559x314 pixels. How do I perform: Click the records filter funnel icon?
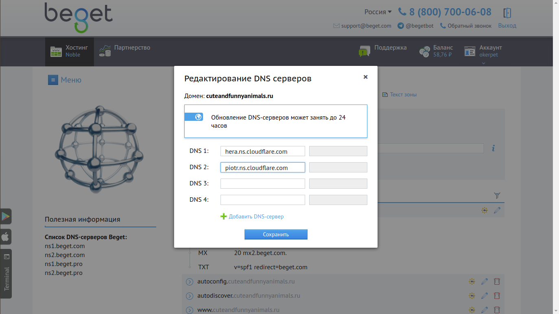[497, 196]
